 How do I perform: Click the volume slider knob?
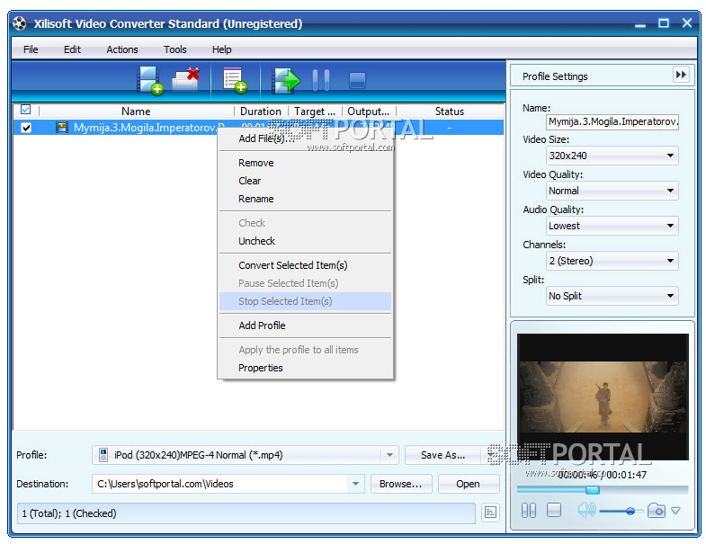tap(630, 511)
